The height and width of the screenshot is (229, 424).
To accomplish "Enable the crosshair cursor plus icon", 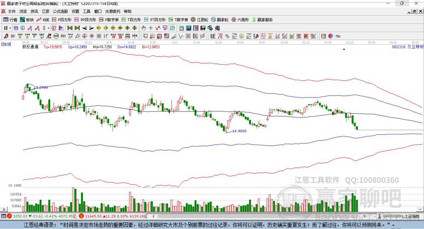I will [x=151, y=28].
